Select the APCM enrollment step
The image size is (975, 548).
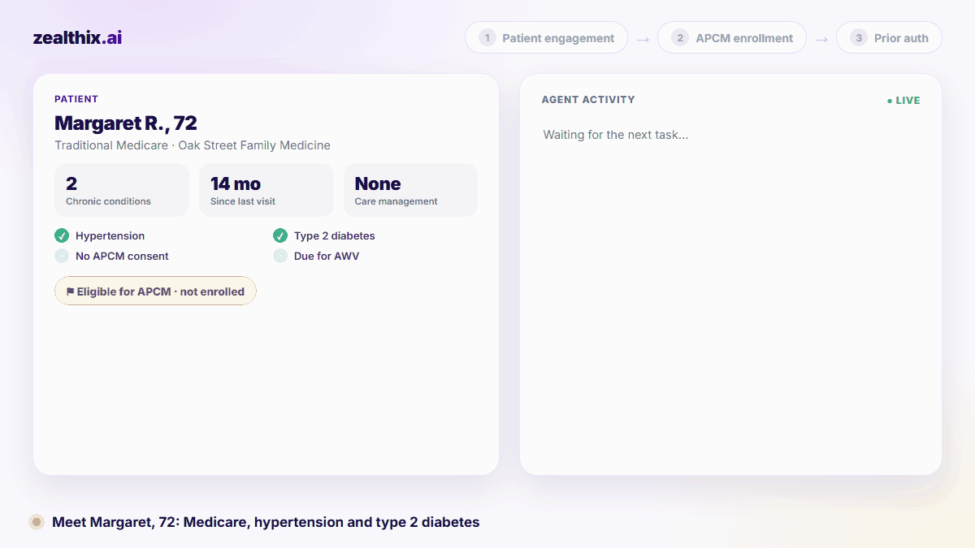[732, 37]
